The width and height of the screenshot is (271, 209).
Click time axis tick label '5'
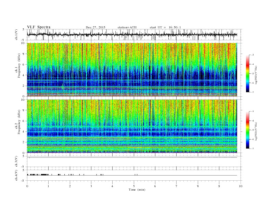click(x=134, y=186)
